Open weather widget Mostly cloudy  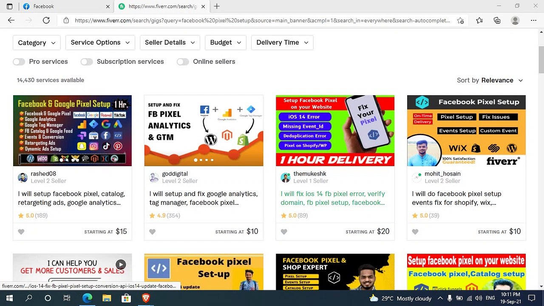[x=400, y=298]
